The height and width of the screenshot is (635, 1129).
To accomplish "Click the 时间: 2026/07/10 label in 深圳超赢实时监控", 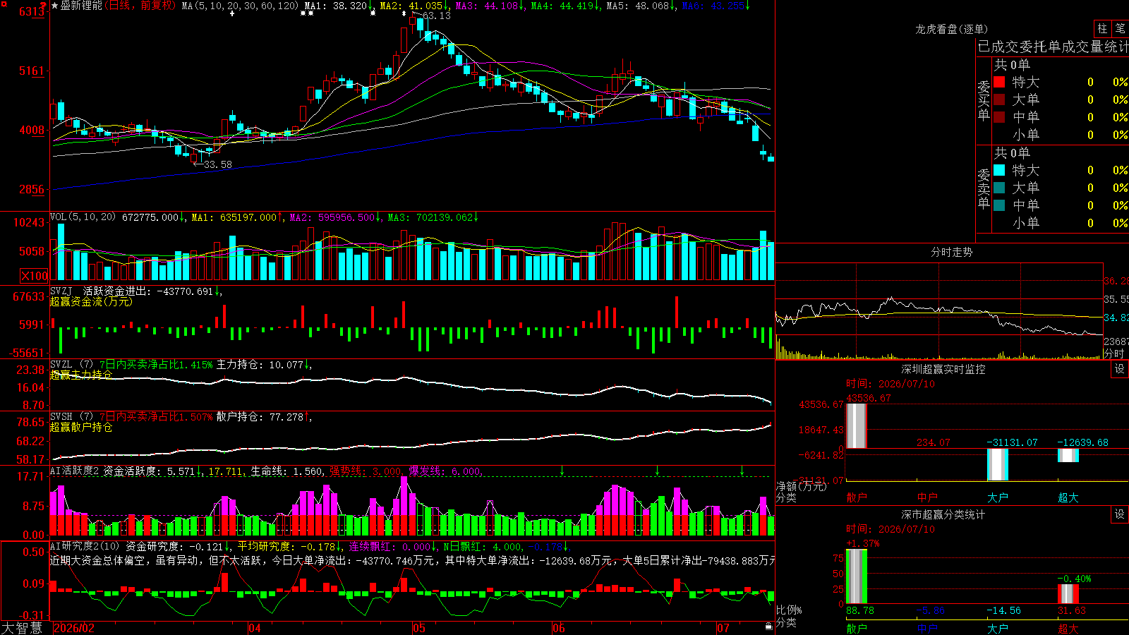I will 890,384.
